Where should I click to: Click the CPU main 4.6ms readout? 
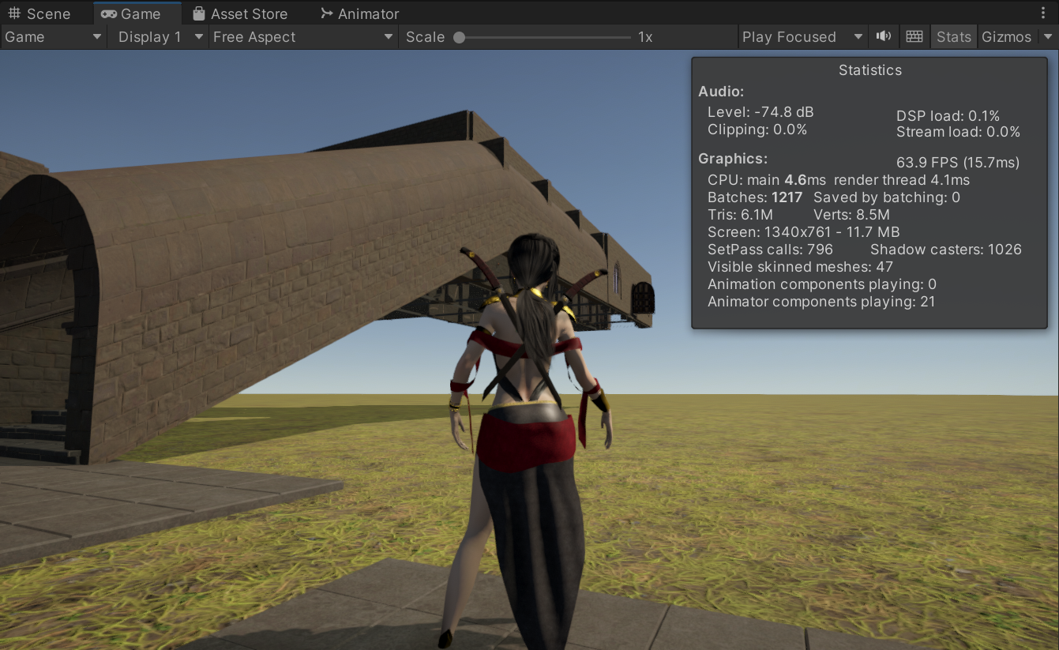tap(767, 180)
